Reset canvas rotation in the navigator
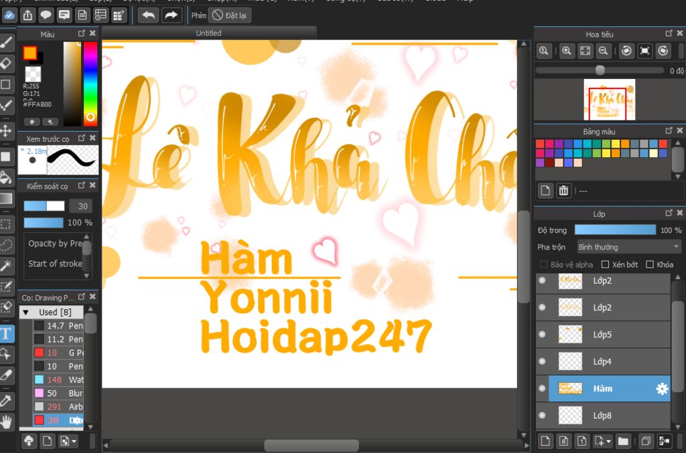 tap(644, 51)
